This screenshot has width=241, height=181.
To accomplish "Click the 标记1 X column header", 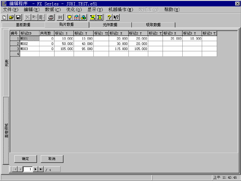I will pyautogui.click(x=64, y=33).
